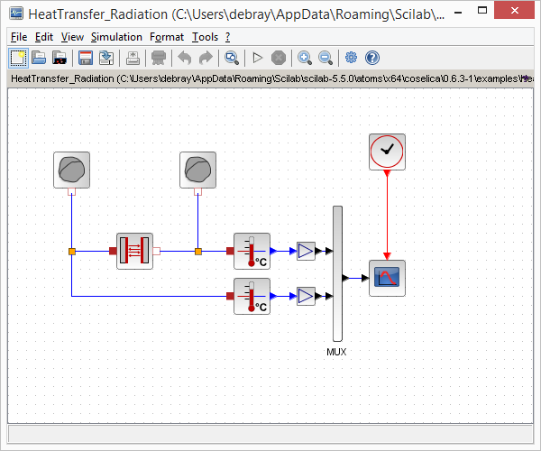This screenshot has height=451, width=541.
Task: Open the Tools menu
Action: pyautogui.click(x=205, y=37)
